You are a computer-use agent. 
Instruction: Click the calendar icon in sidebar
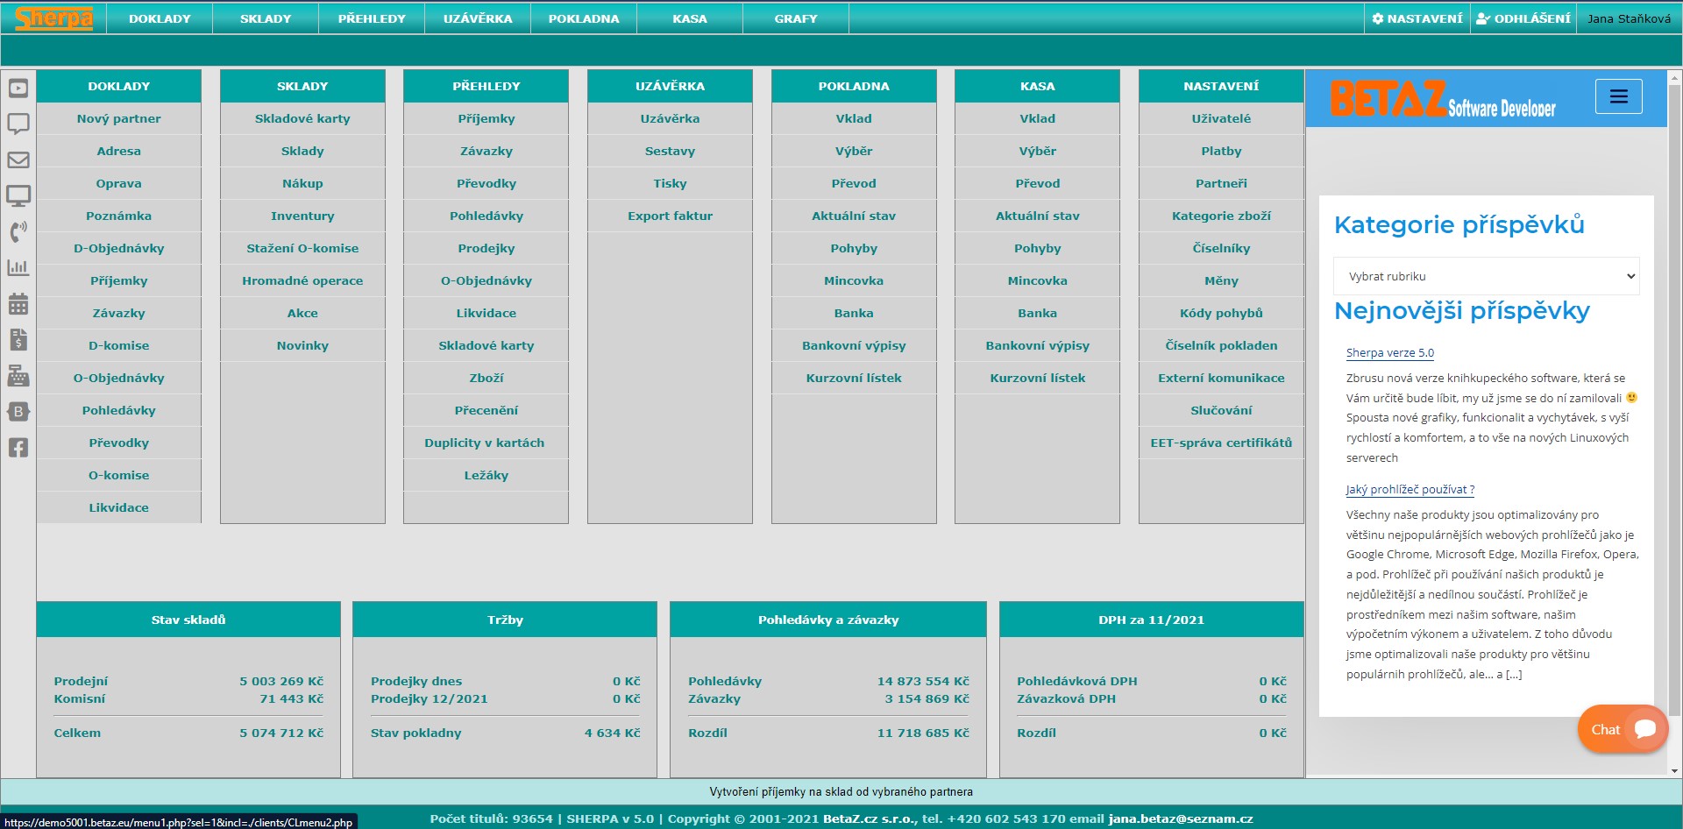click(18, 304)
